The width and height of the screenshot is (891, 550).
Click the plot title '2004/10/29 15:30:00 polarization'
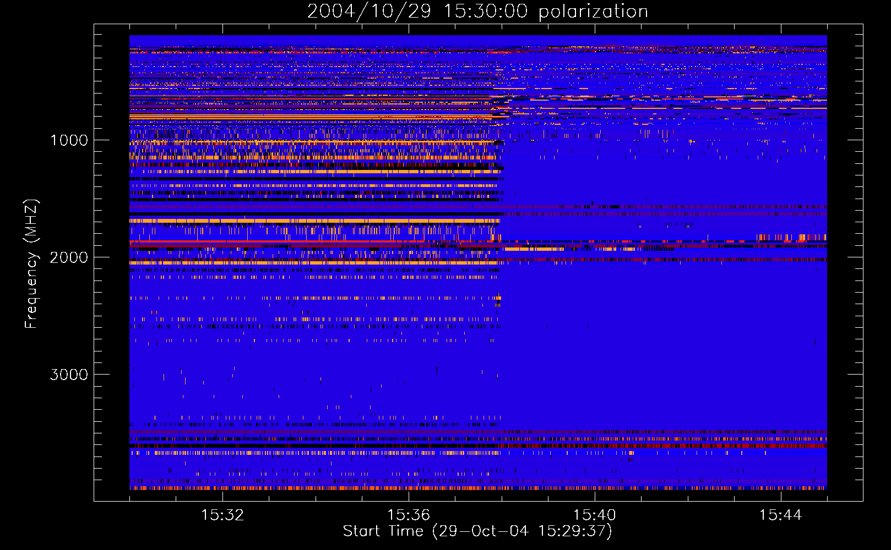coord(477,11)
